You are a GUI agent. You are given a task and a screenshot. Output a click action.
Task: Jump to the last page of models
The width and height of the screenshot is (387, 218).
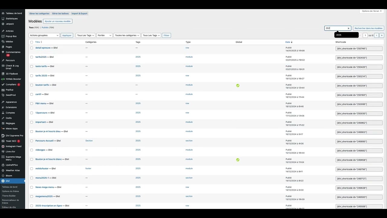click(x=382, y=35)
